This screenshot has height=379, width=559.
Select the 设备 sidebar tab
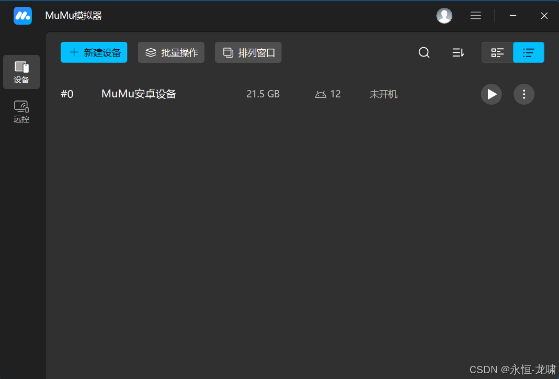click(21, 72)
